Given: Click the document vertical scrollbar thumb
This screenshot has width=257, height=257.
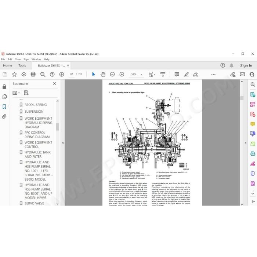Looking at the screenshot, I should pos(242,98).
